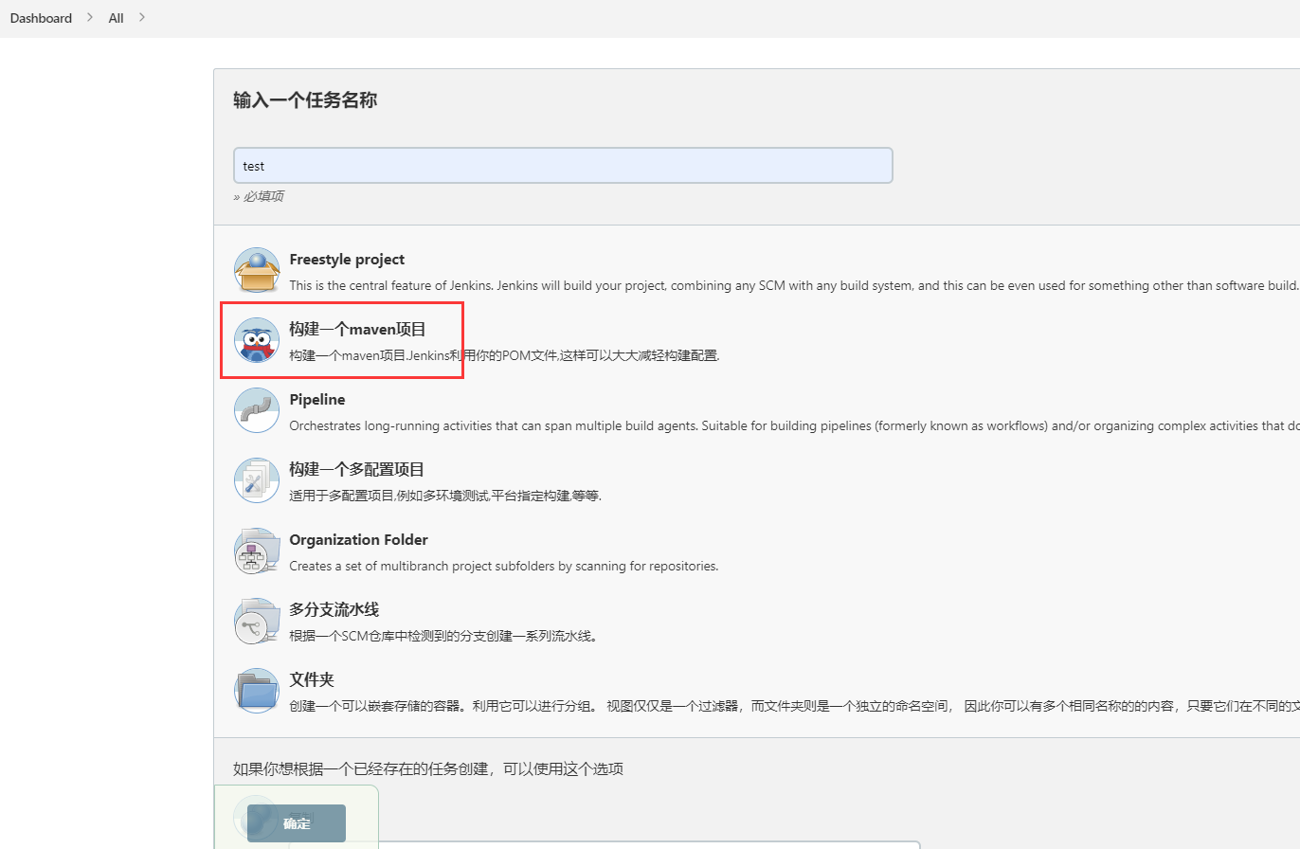The height and width of the screenshot is (849, 1300).
Task: Click the Pipeline pipe icon
Action: coord(257,410)
